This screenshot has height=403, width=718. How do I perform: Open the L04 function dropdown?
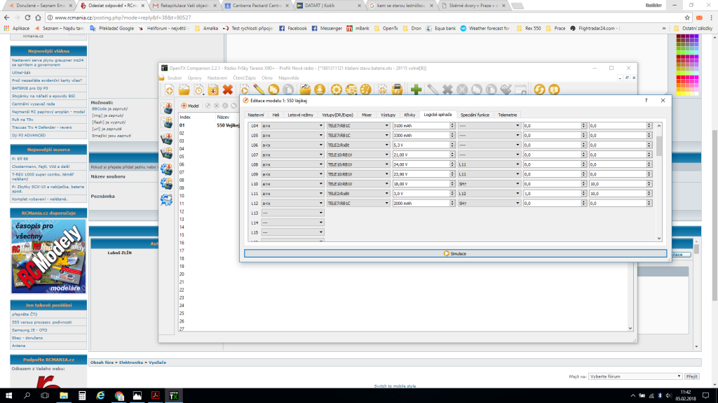coord(292,125)
